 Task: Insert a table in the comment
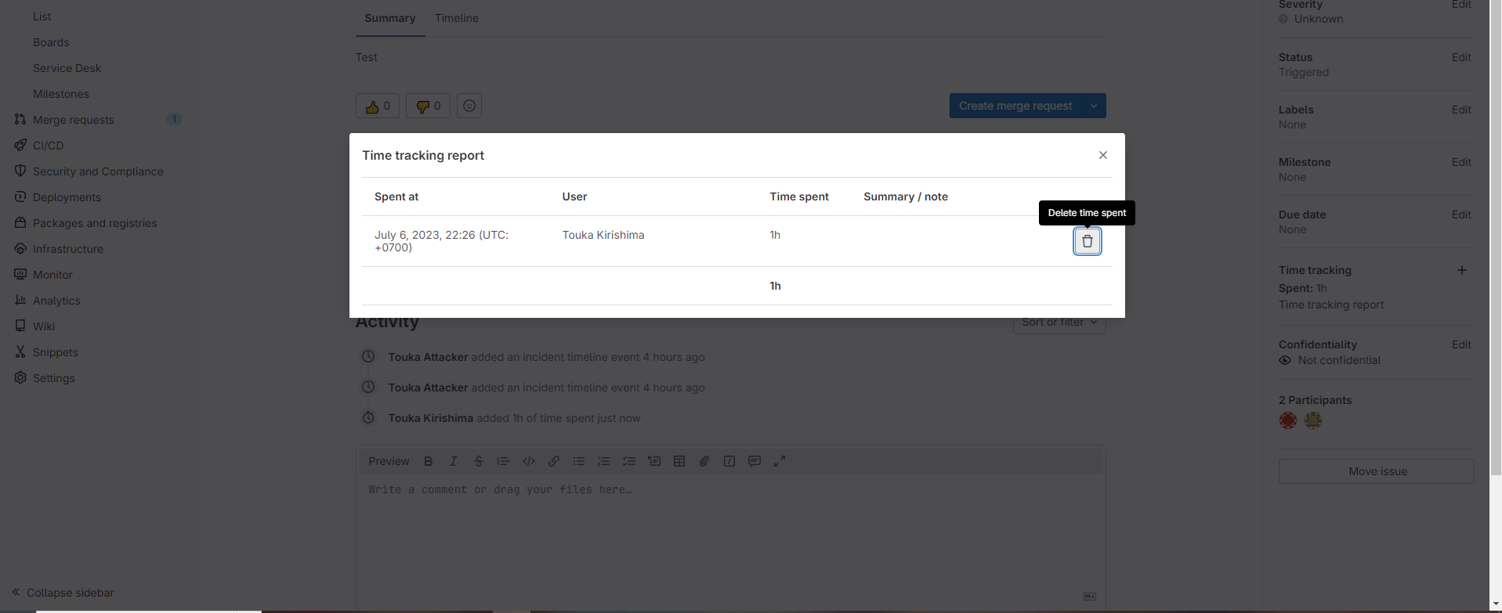pyautogui.click(x=679, y=461)
